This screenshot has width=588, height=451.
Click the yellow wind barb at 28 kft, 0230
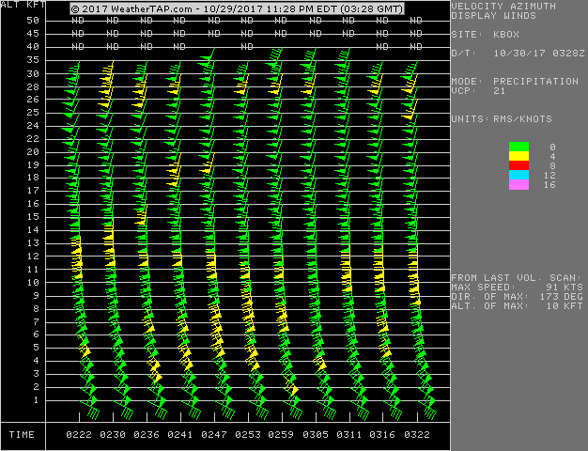pos(106,90)
